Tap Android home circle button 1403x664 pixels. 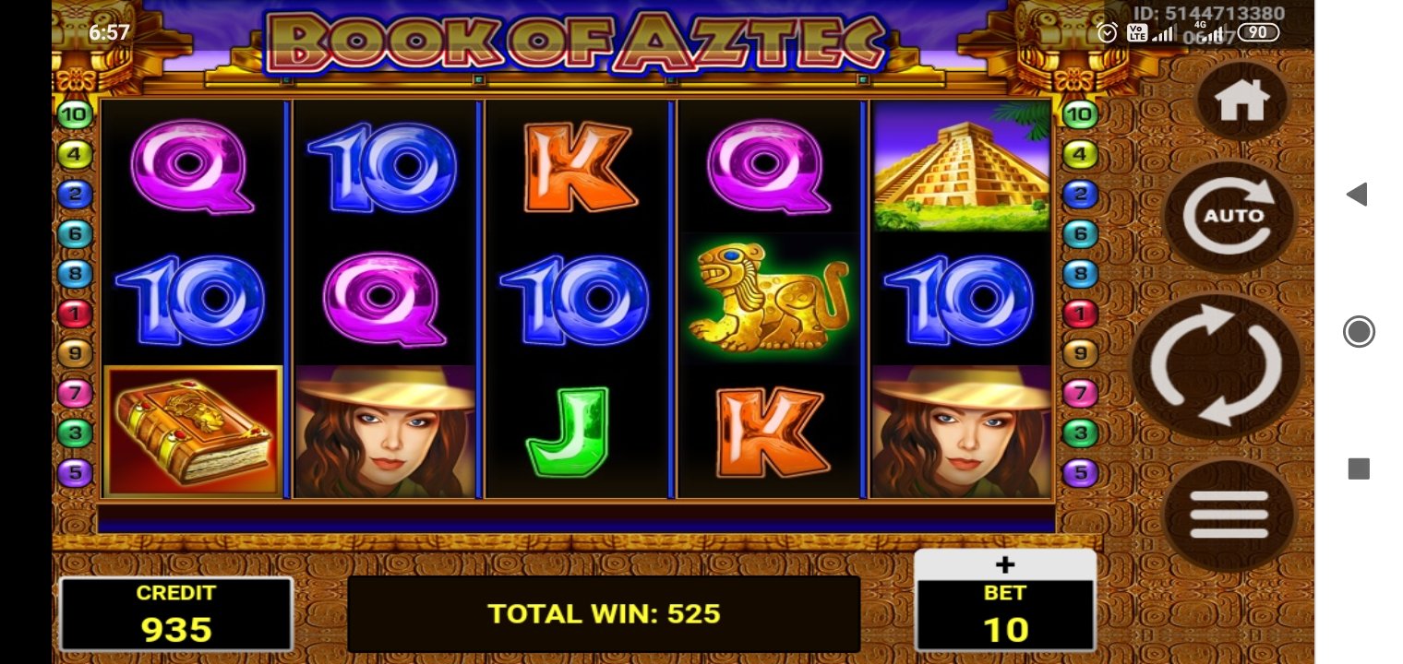point(1358,331)
